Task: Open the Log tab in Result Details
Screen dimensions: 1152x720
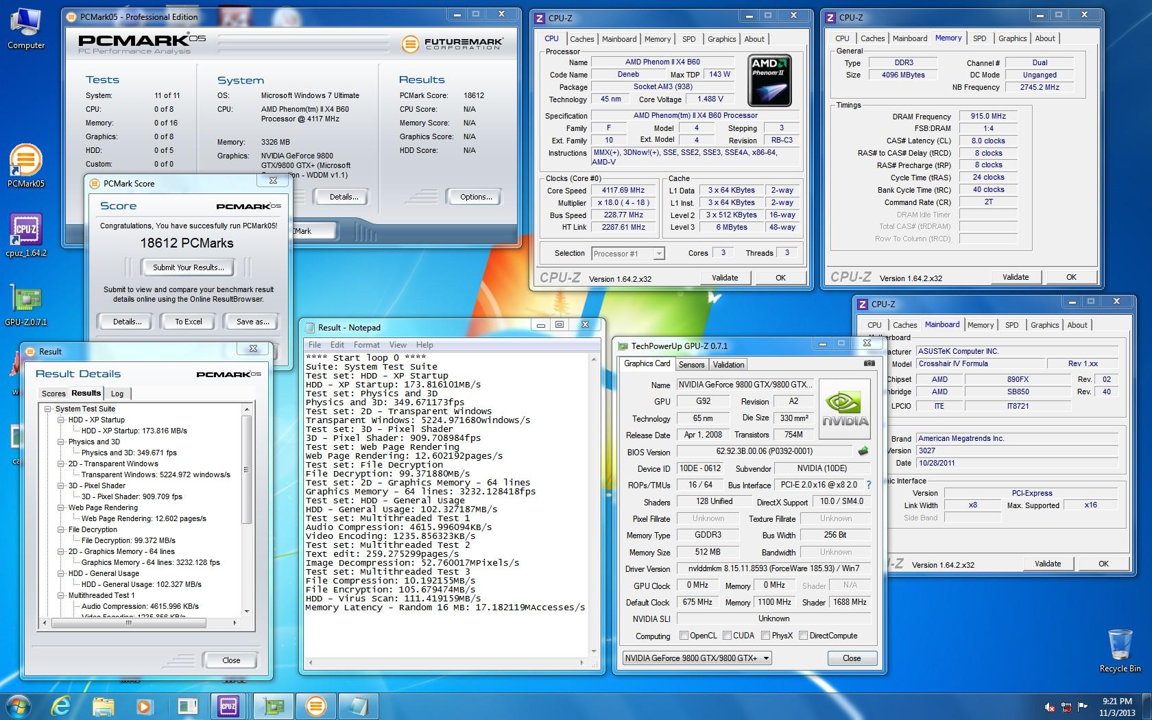Action: coord(117,394)
